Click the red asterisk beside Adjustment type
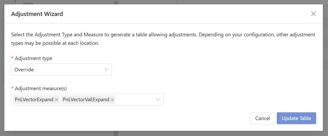328x136 pixels. (x=12, y=59)
